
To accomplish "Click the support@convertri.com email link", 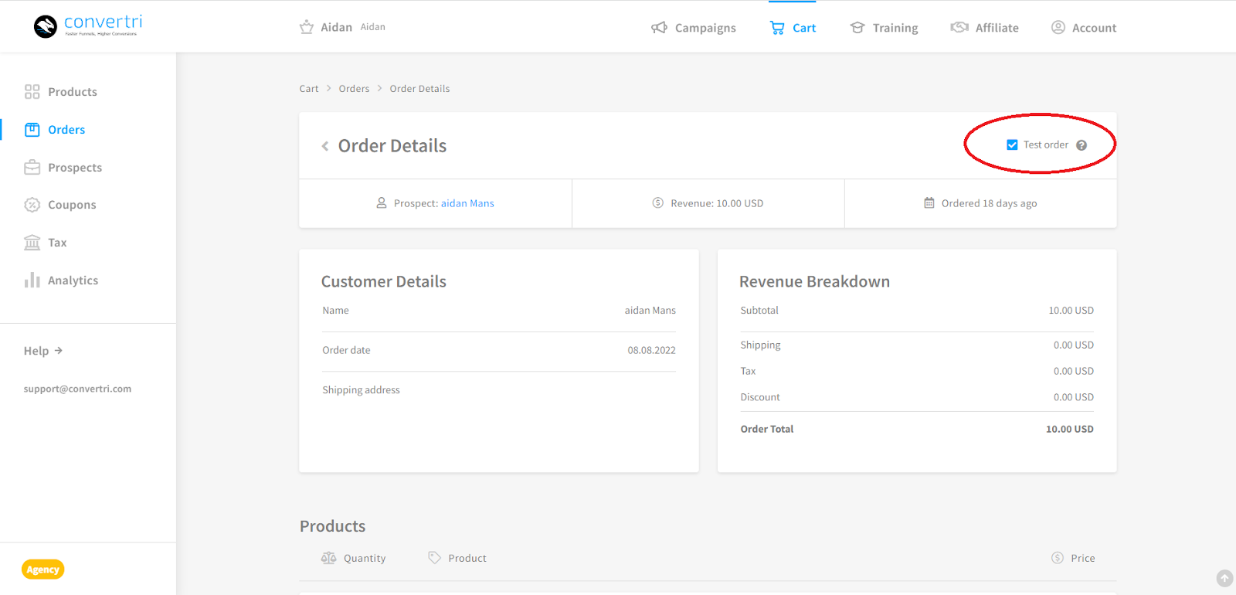I will pyautogui.click(x=77, y=389).
